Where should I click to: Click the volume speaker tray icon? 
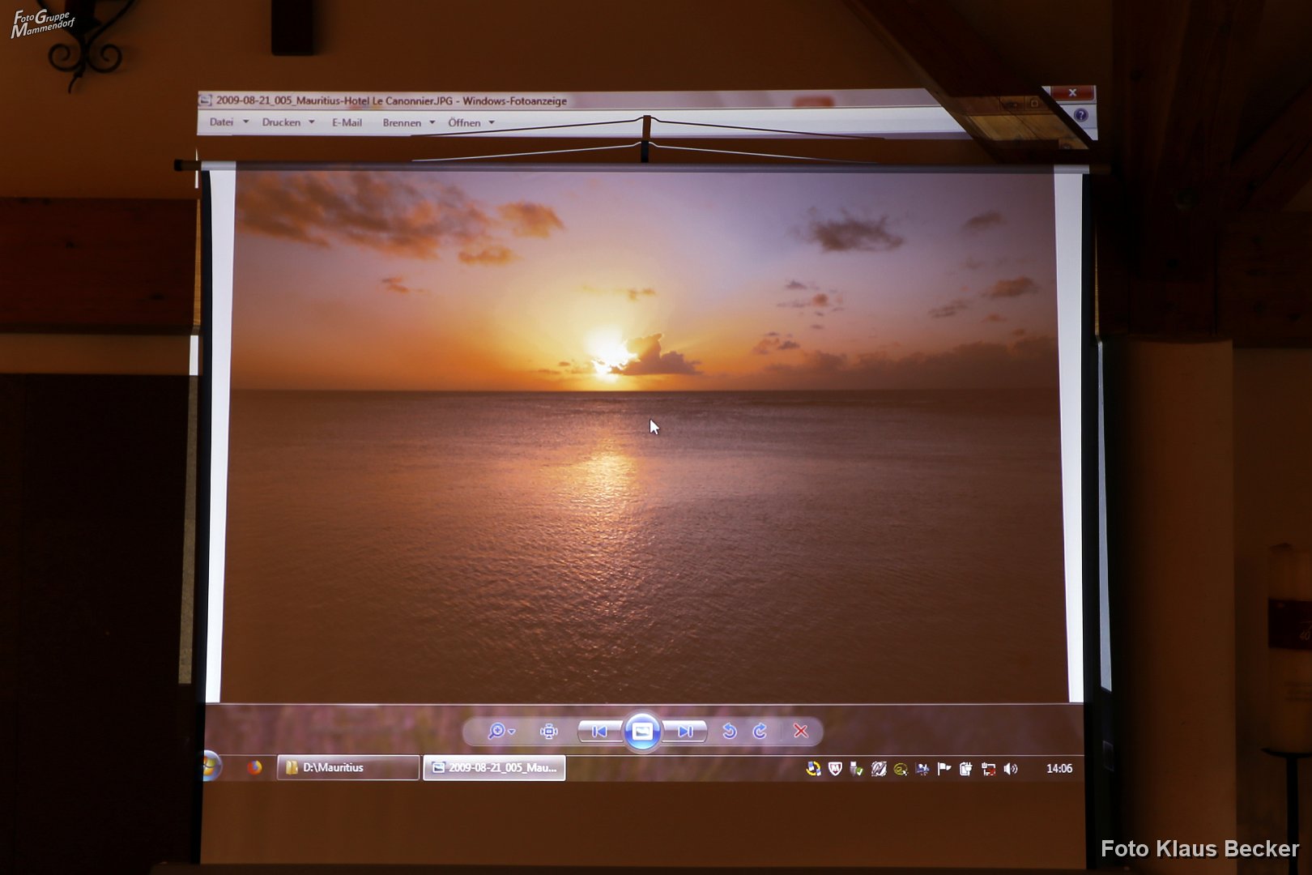(x=1011, y=769)
